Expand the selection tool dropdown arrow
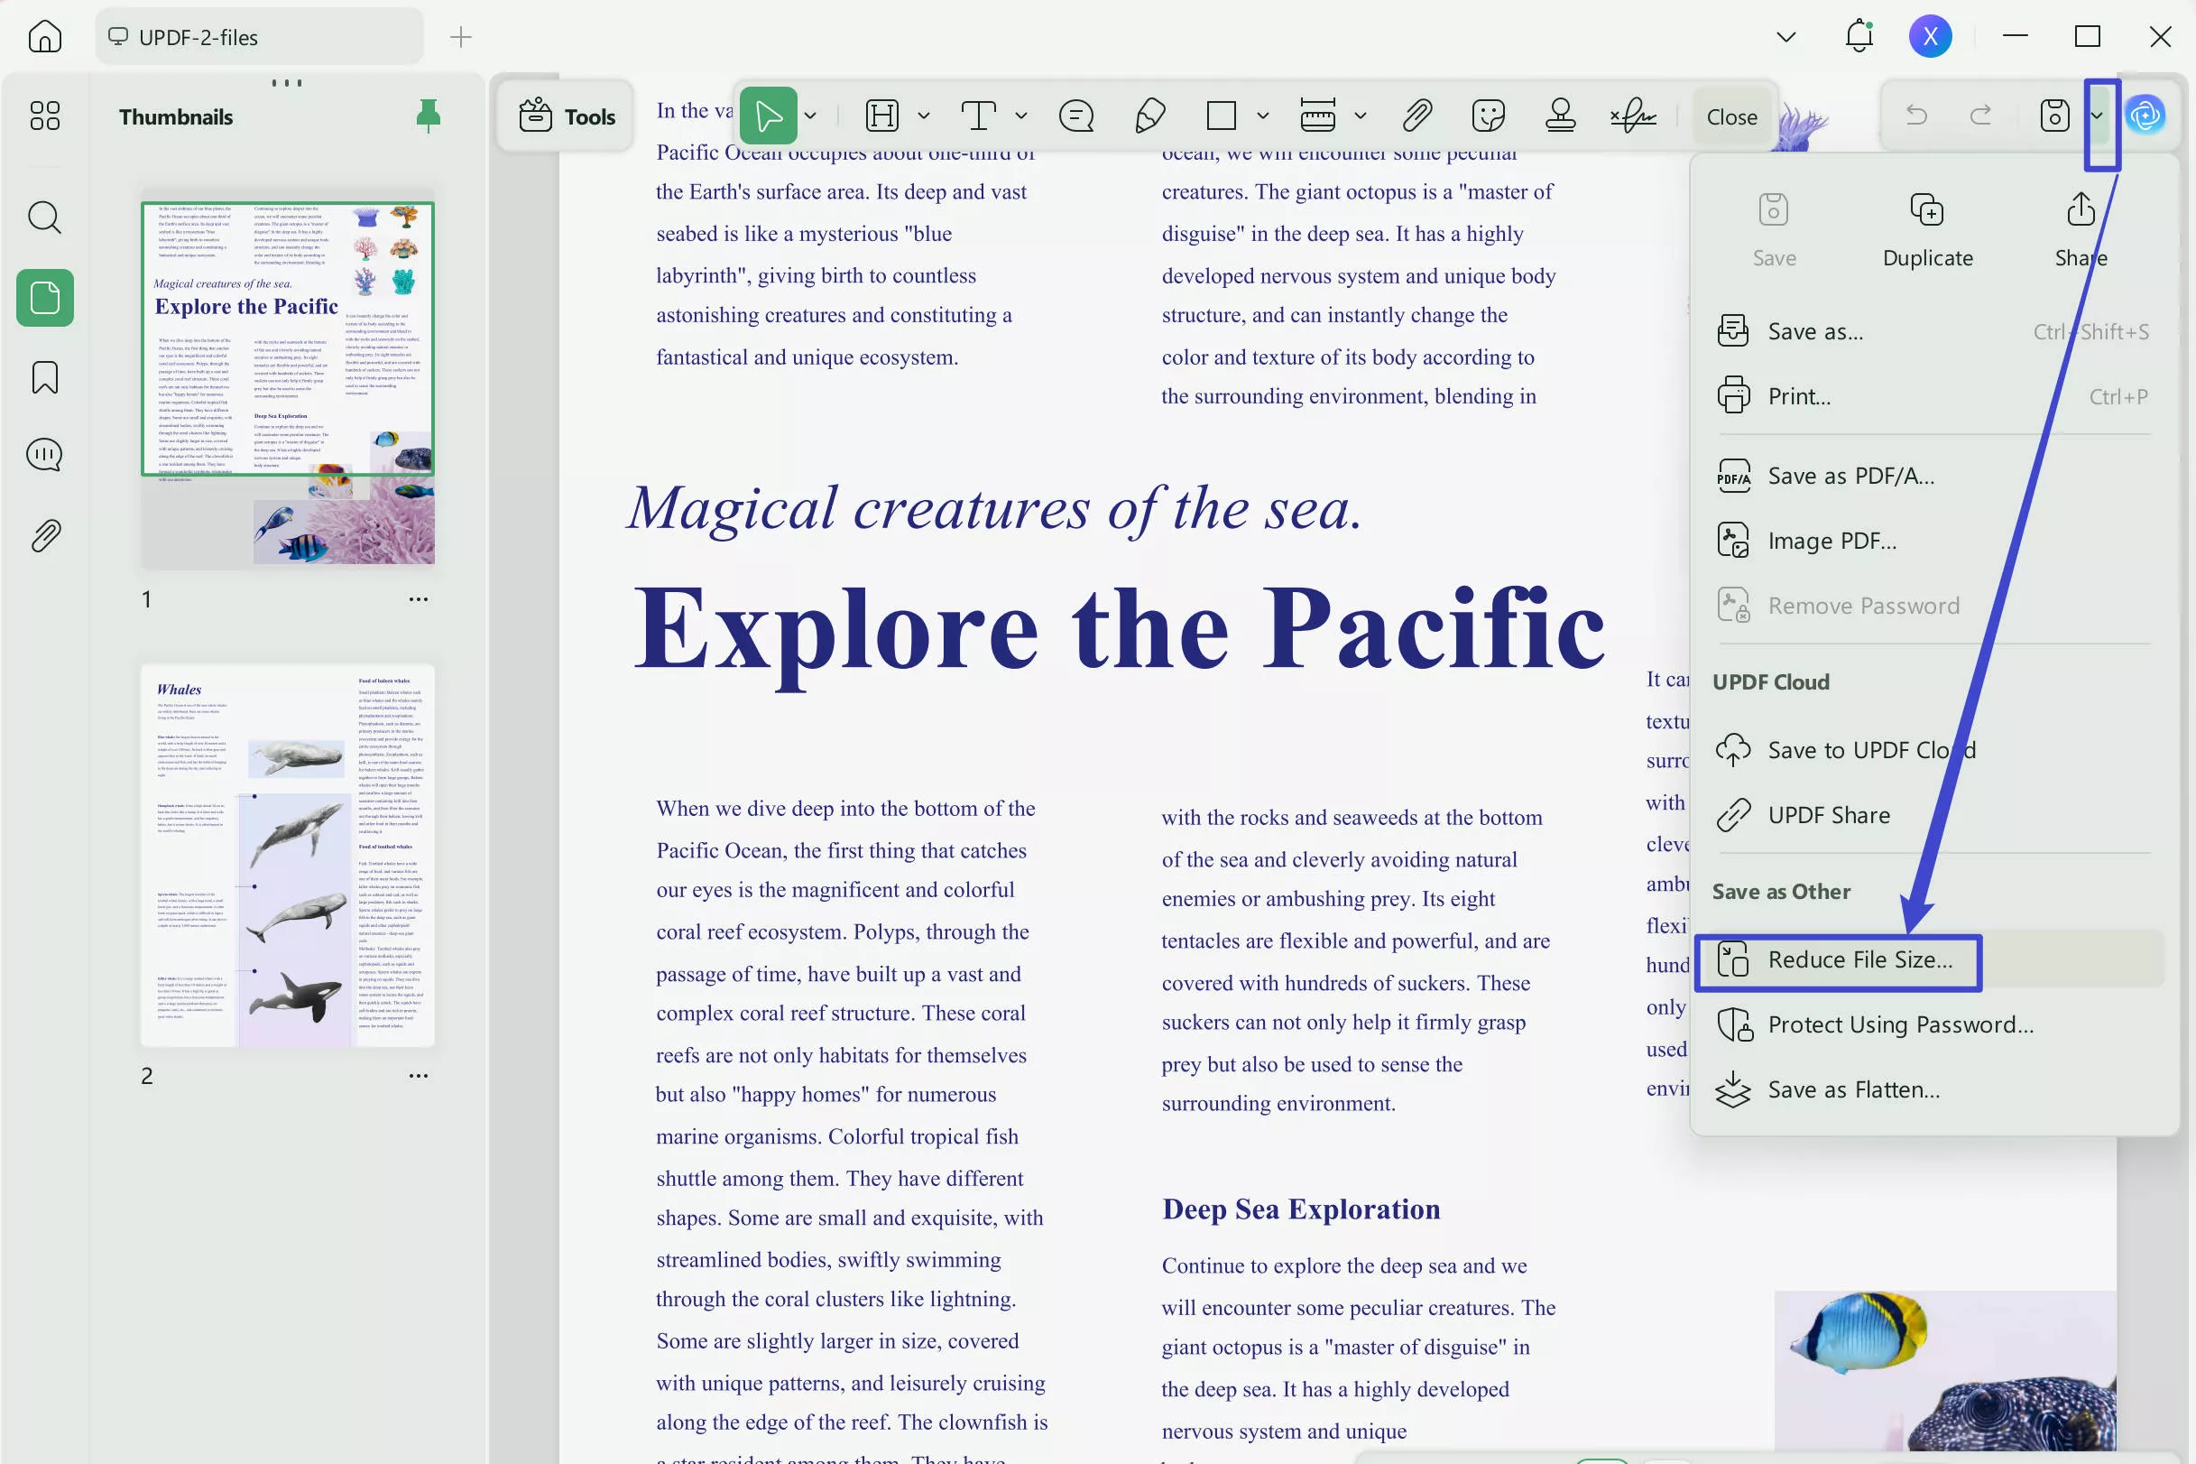2196x1464 pixels. pyautogui.click(x=808, y=115)
